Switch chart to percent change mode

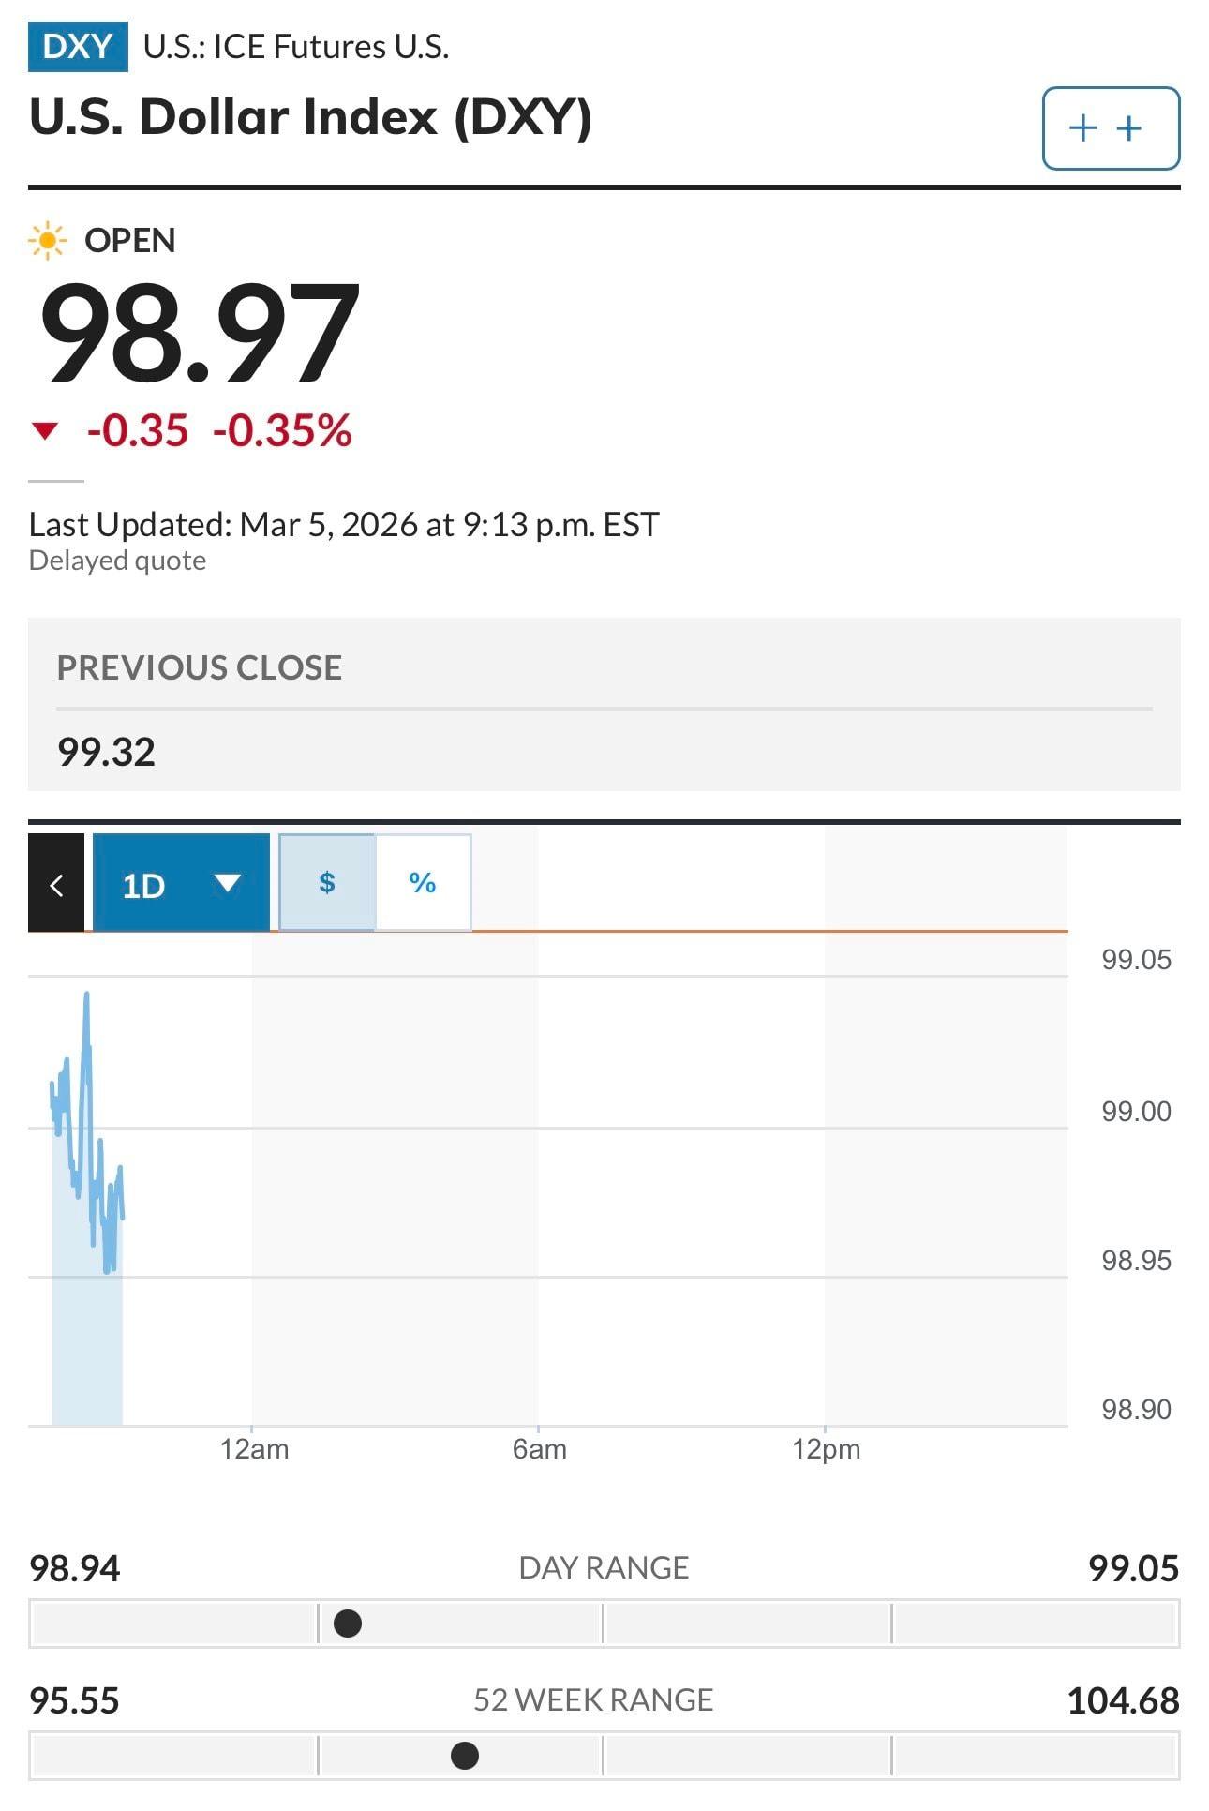click(x=423, y=883)
